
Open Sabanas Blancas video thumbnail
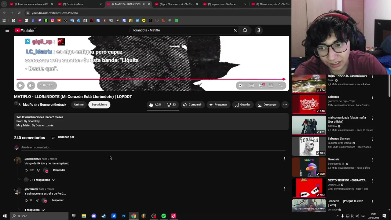[x=309, y=146]
